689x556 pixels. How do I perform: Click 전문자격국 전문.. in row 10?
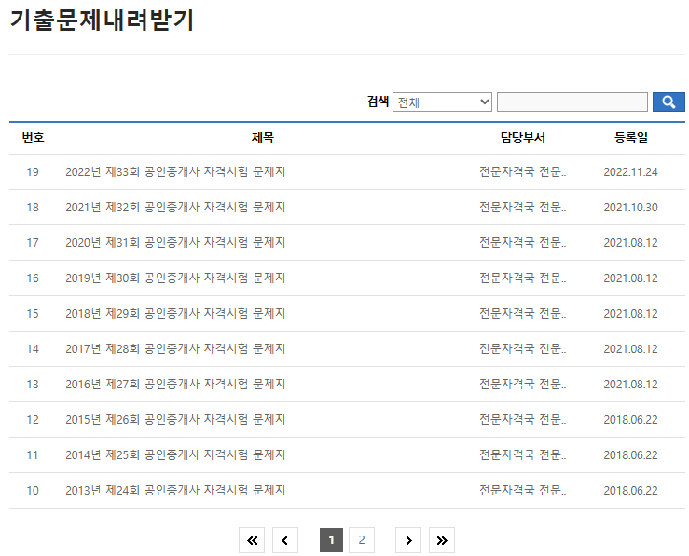[x=522, y=490]
